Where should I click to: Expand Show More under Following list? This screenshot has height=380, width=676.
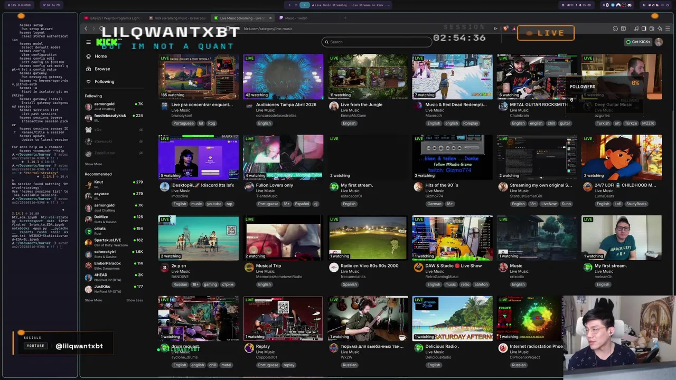(x=93, y=164)
